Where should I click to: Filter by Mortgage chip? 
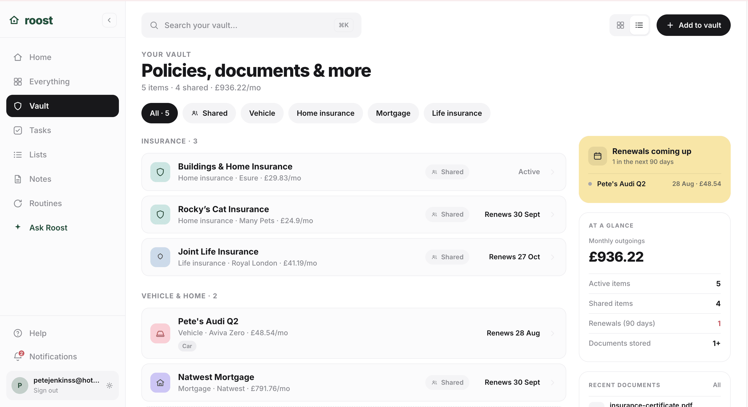coord(393,113)
